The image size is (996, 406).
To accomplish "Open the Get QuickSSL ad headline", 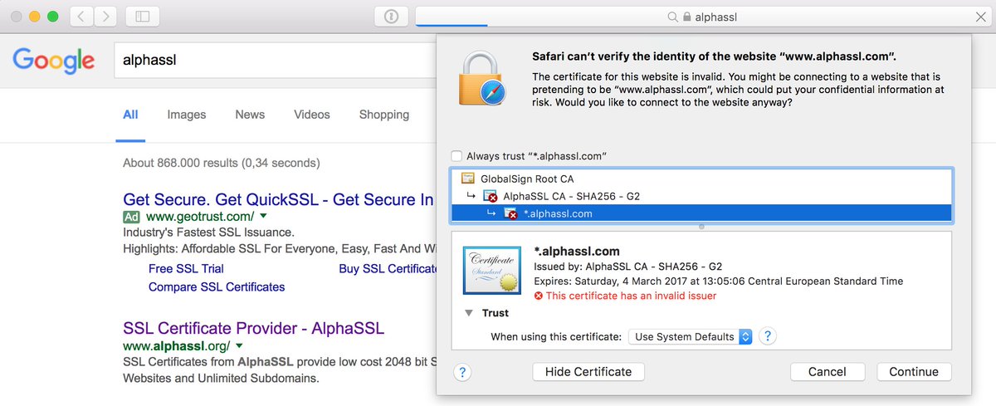I will pyautogui.click(x=279, y=199).
